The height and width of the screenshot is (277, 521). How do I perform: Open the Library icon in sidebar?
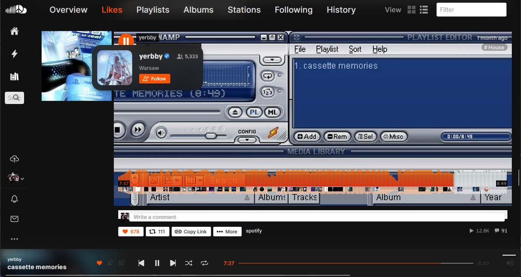(14, 76)
